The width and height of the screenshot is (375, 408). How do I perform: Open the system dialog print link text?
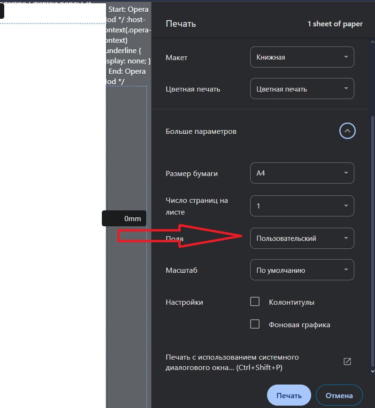(x=232, y=362)
